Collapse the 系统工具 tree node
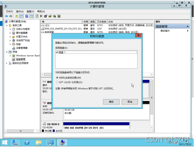Image resolution: width=194 pixels, height=147 pixels. [7, 25]
